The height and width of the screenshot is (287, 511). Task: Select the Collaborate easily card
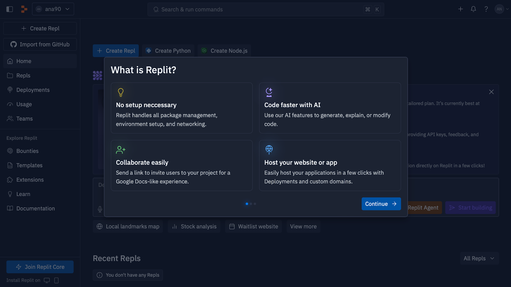182,166
